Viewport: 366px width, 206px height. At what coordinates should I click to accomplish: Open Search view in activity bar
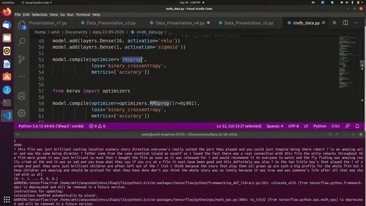[22, 42]
